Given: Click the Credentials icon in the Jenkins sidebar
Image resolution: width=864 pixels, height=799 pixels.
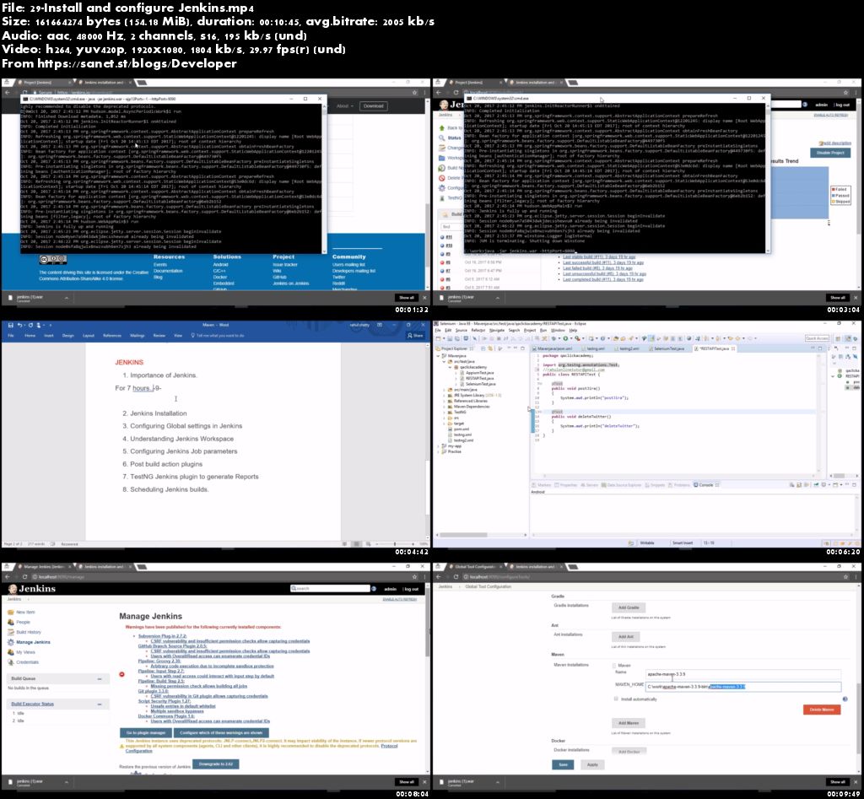Looking at the screenshot, I should tap(11, 661).
